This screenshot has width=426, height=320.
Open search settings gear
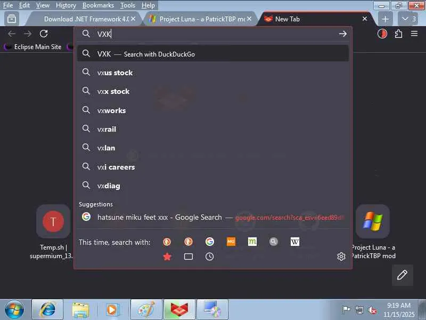pyautogui.click(x=341, y=257)
